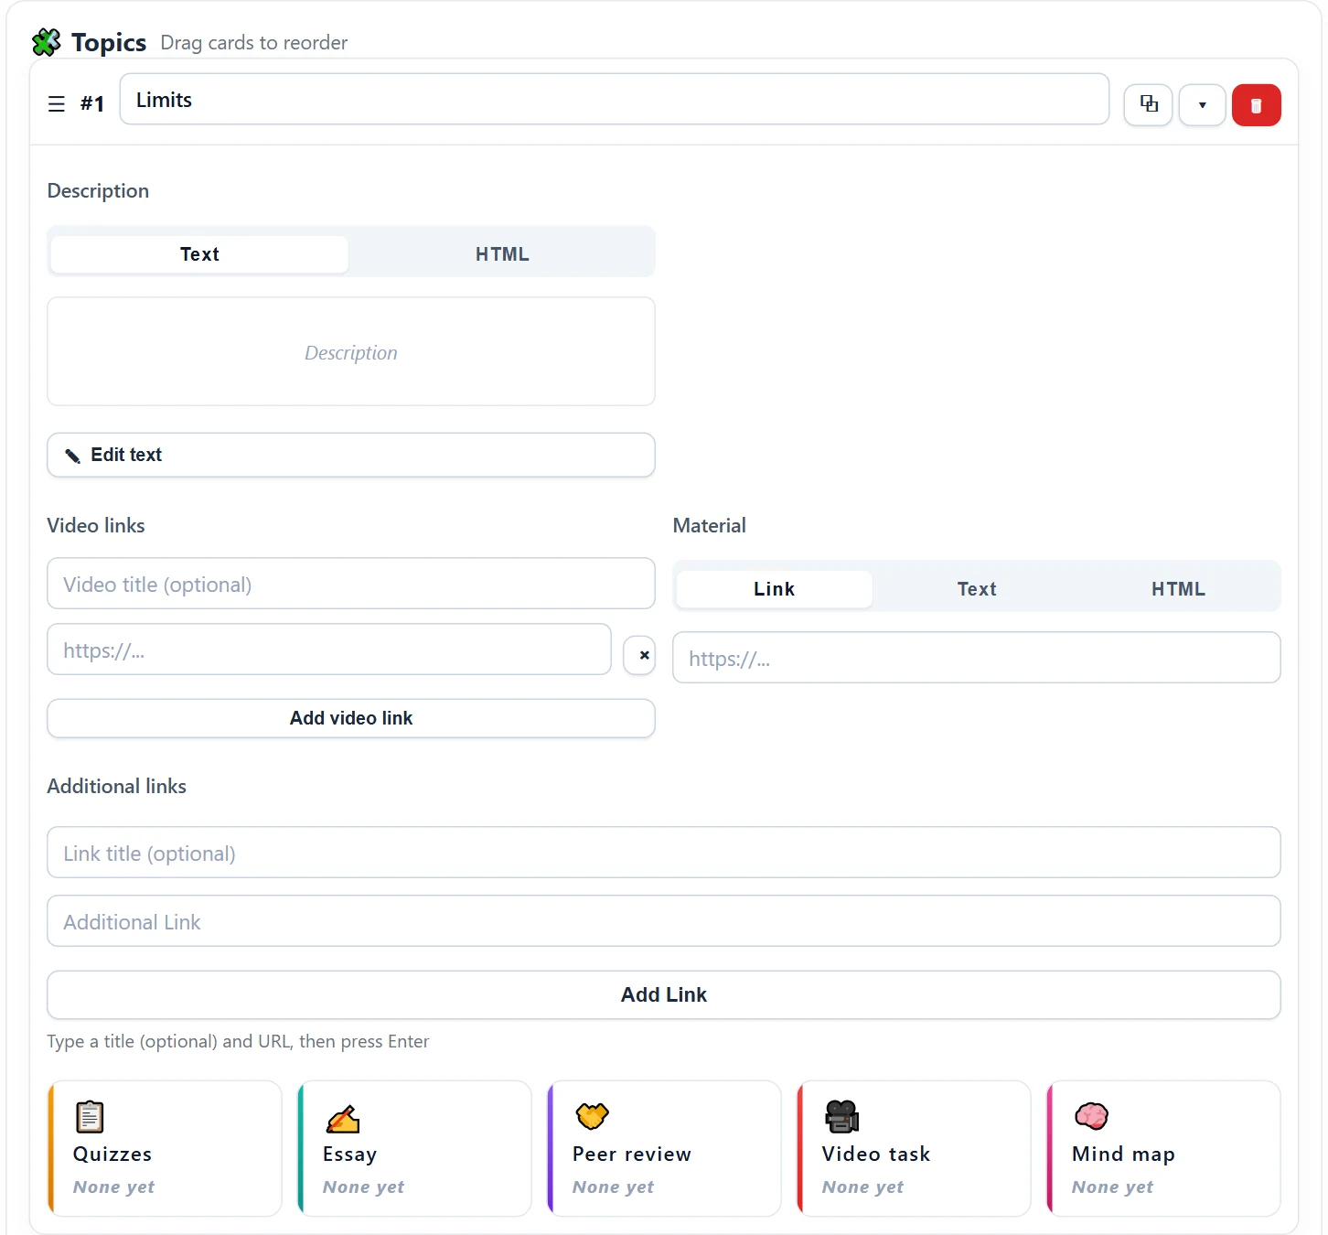Click the Topics puzzle logo icon

click(x=47, y=42)
